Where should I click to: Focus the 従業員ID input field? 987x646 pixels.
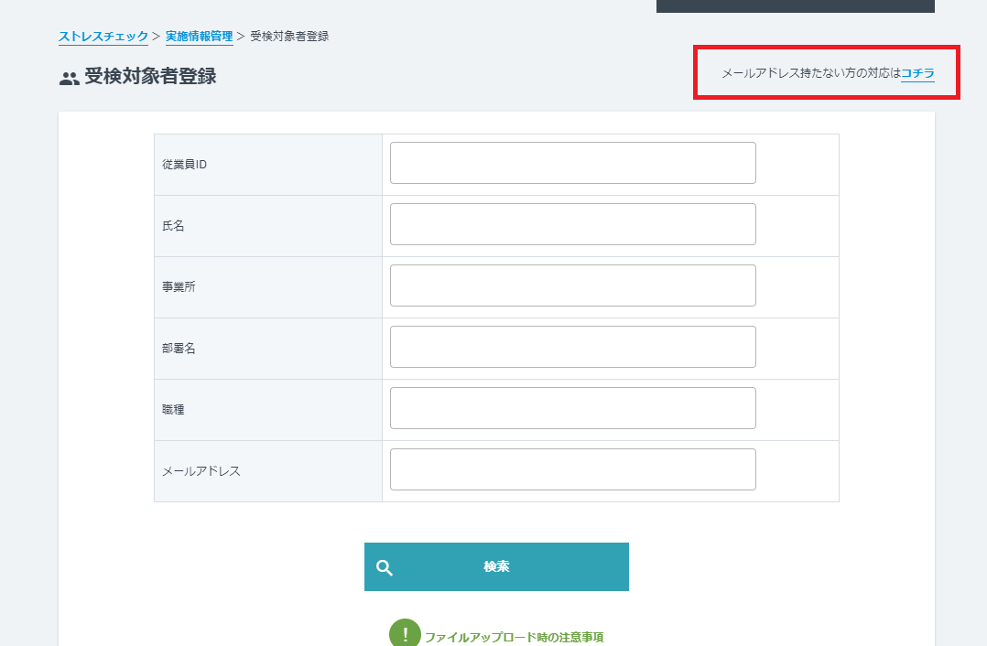tap(573, 163)
